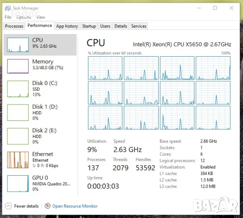Click the Intel Xeon X5650 CPU name
Image resolution: width=243 pixels, height=218 pixels.
coord(182,45)
